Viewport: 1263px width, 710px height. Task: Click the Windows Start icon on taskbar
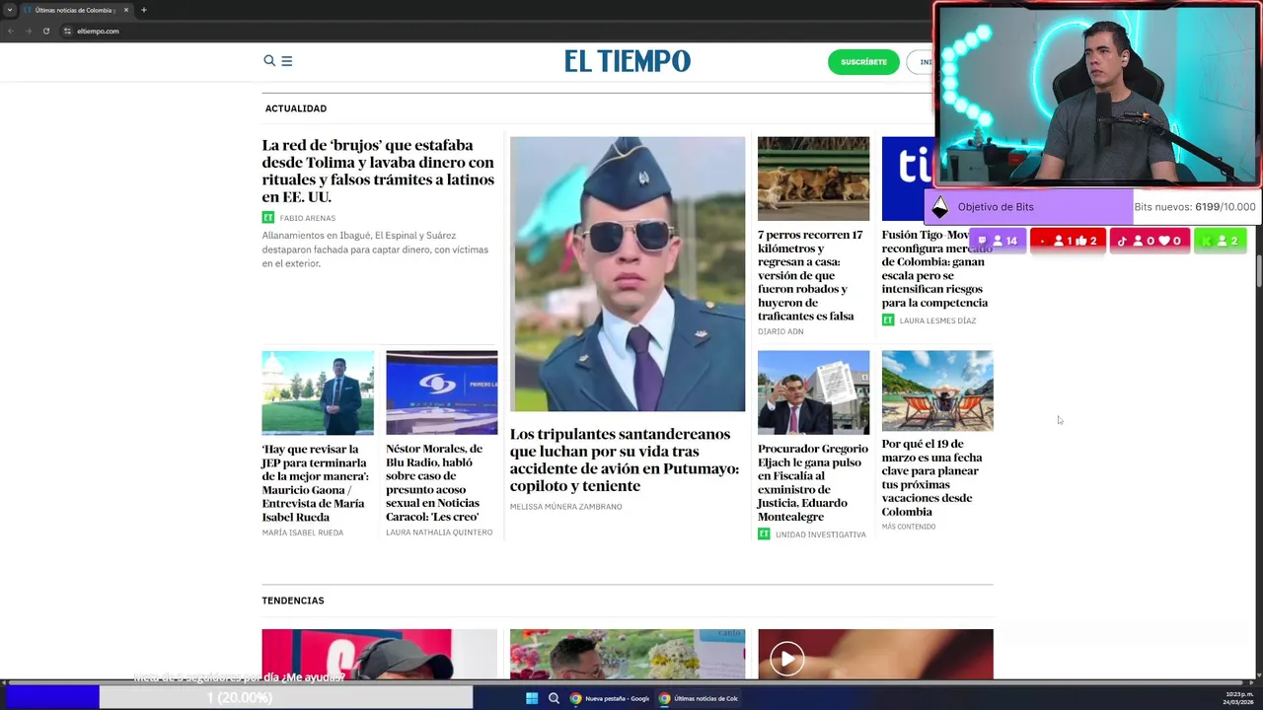click(531, 698)
